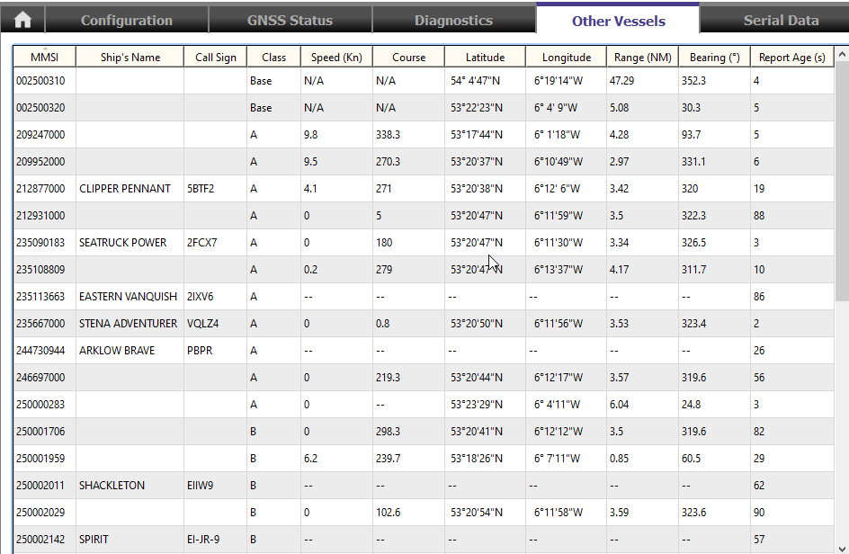Image resolution: width=849 pixels, height=554 pixels.
Task: Sort by Report Age (s) column header
Action: point(791,57)
